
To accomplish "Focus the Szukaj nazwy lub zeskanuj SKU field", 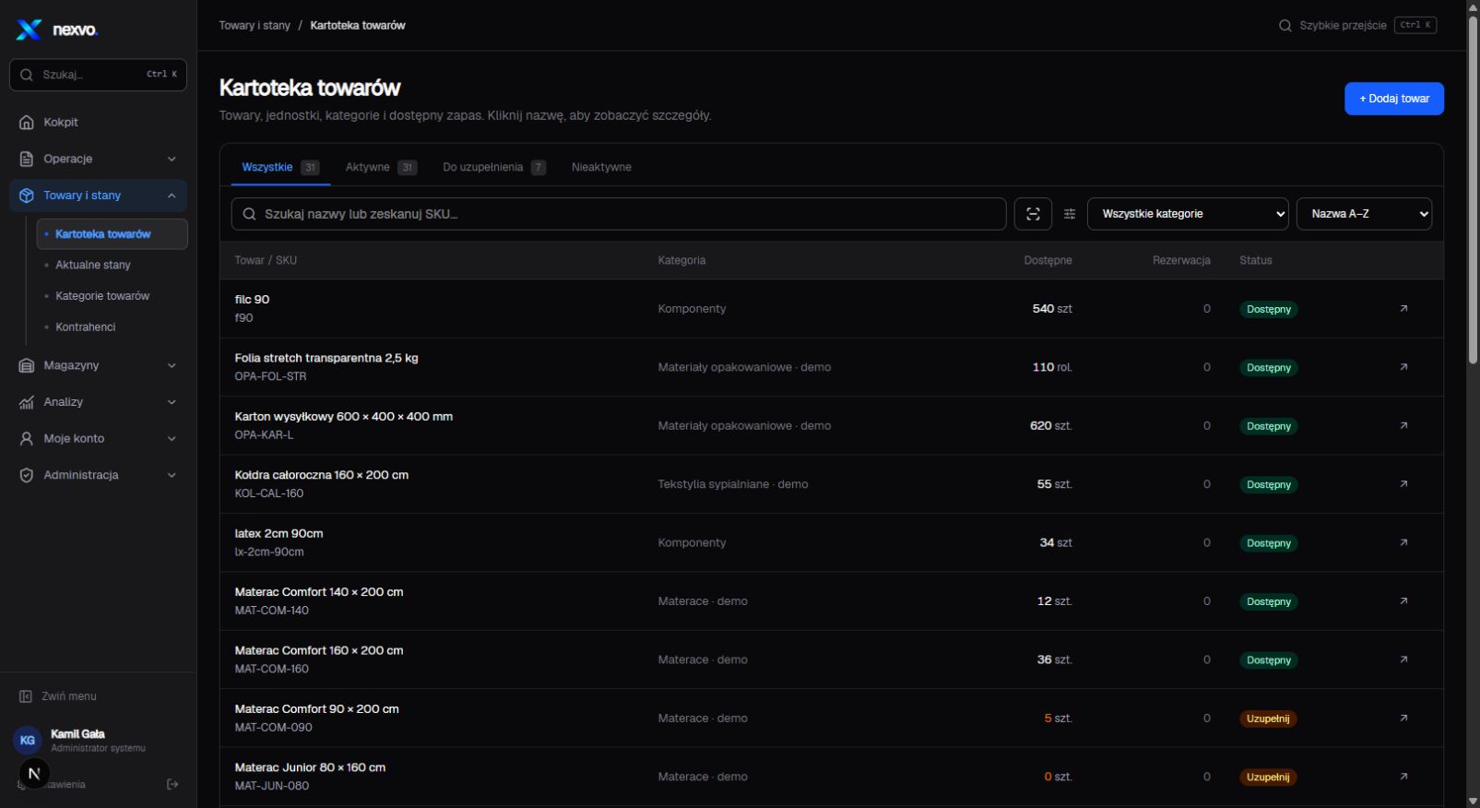I will pos(618,214).
